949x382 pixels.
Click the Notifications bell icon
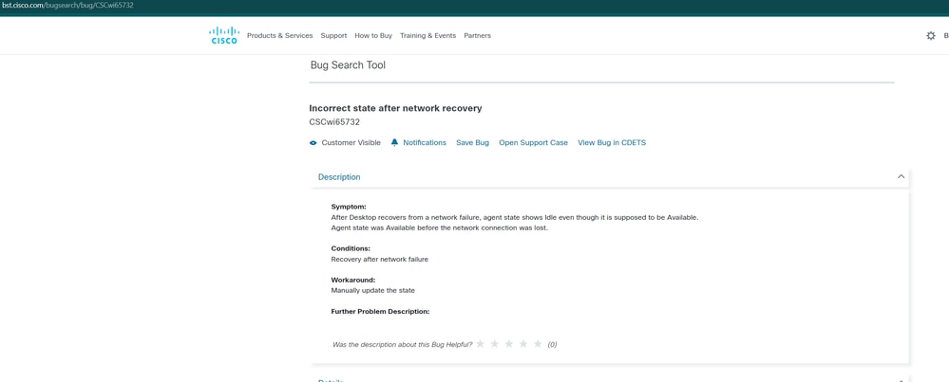(394, 142)
